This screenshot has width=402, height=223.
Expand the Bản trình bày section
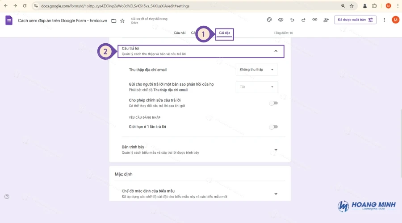tap(276, 150)
